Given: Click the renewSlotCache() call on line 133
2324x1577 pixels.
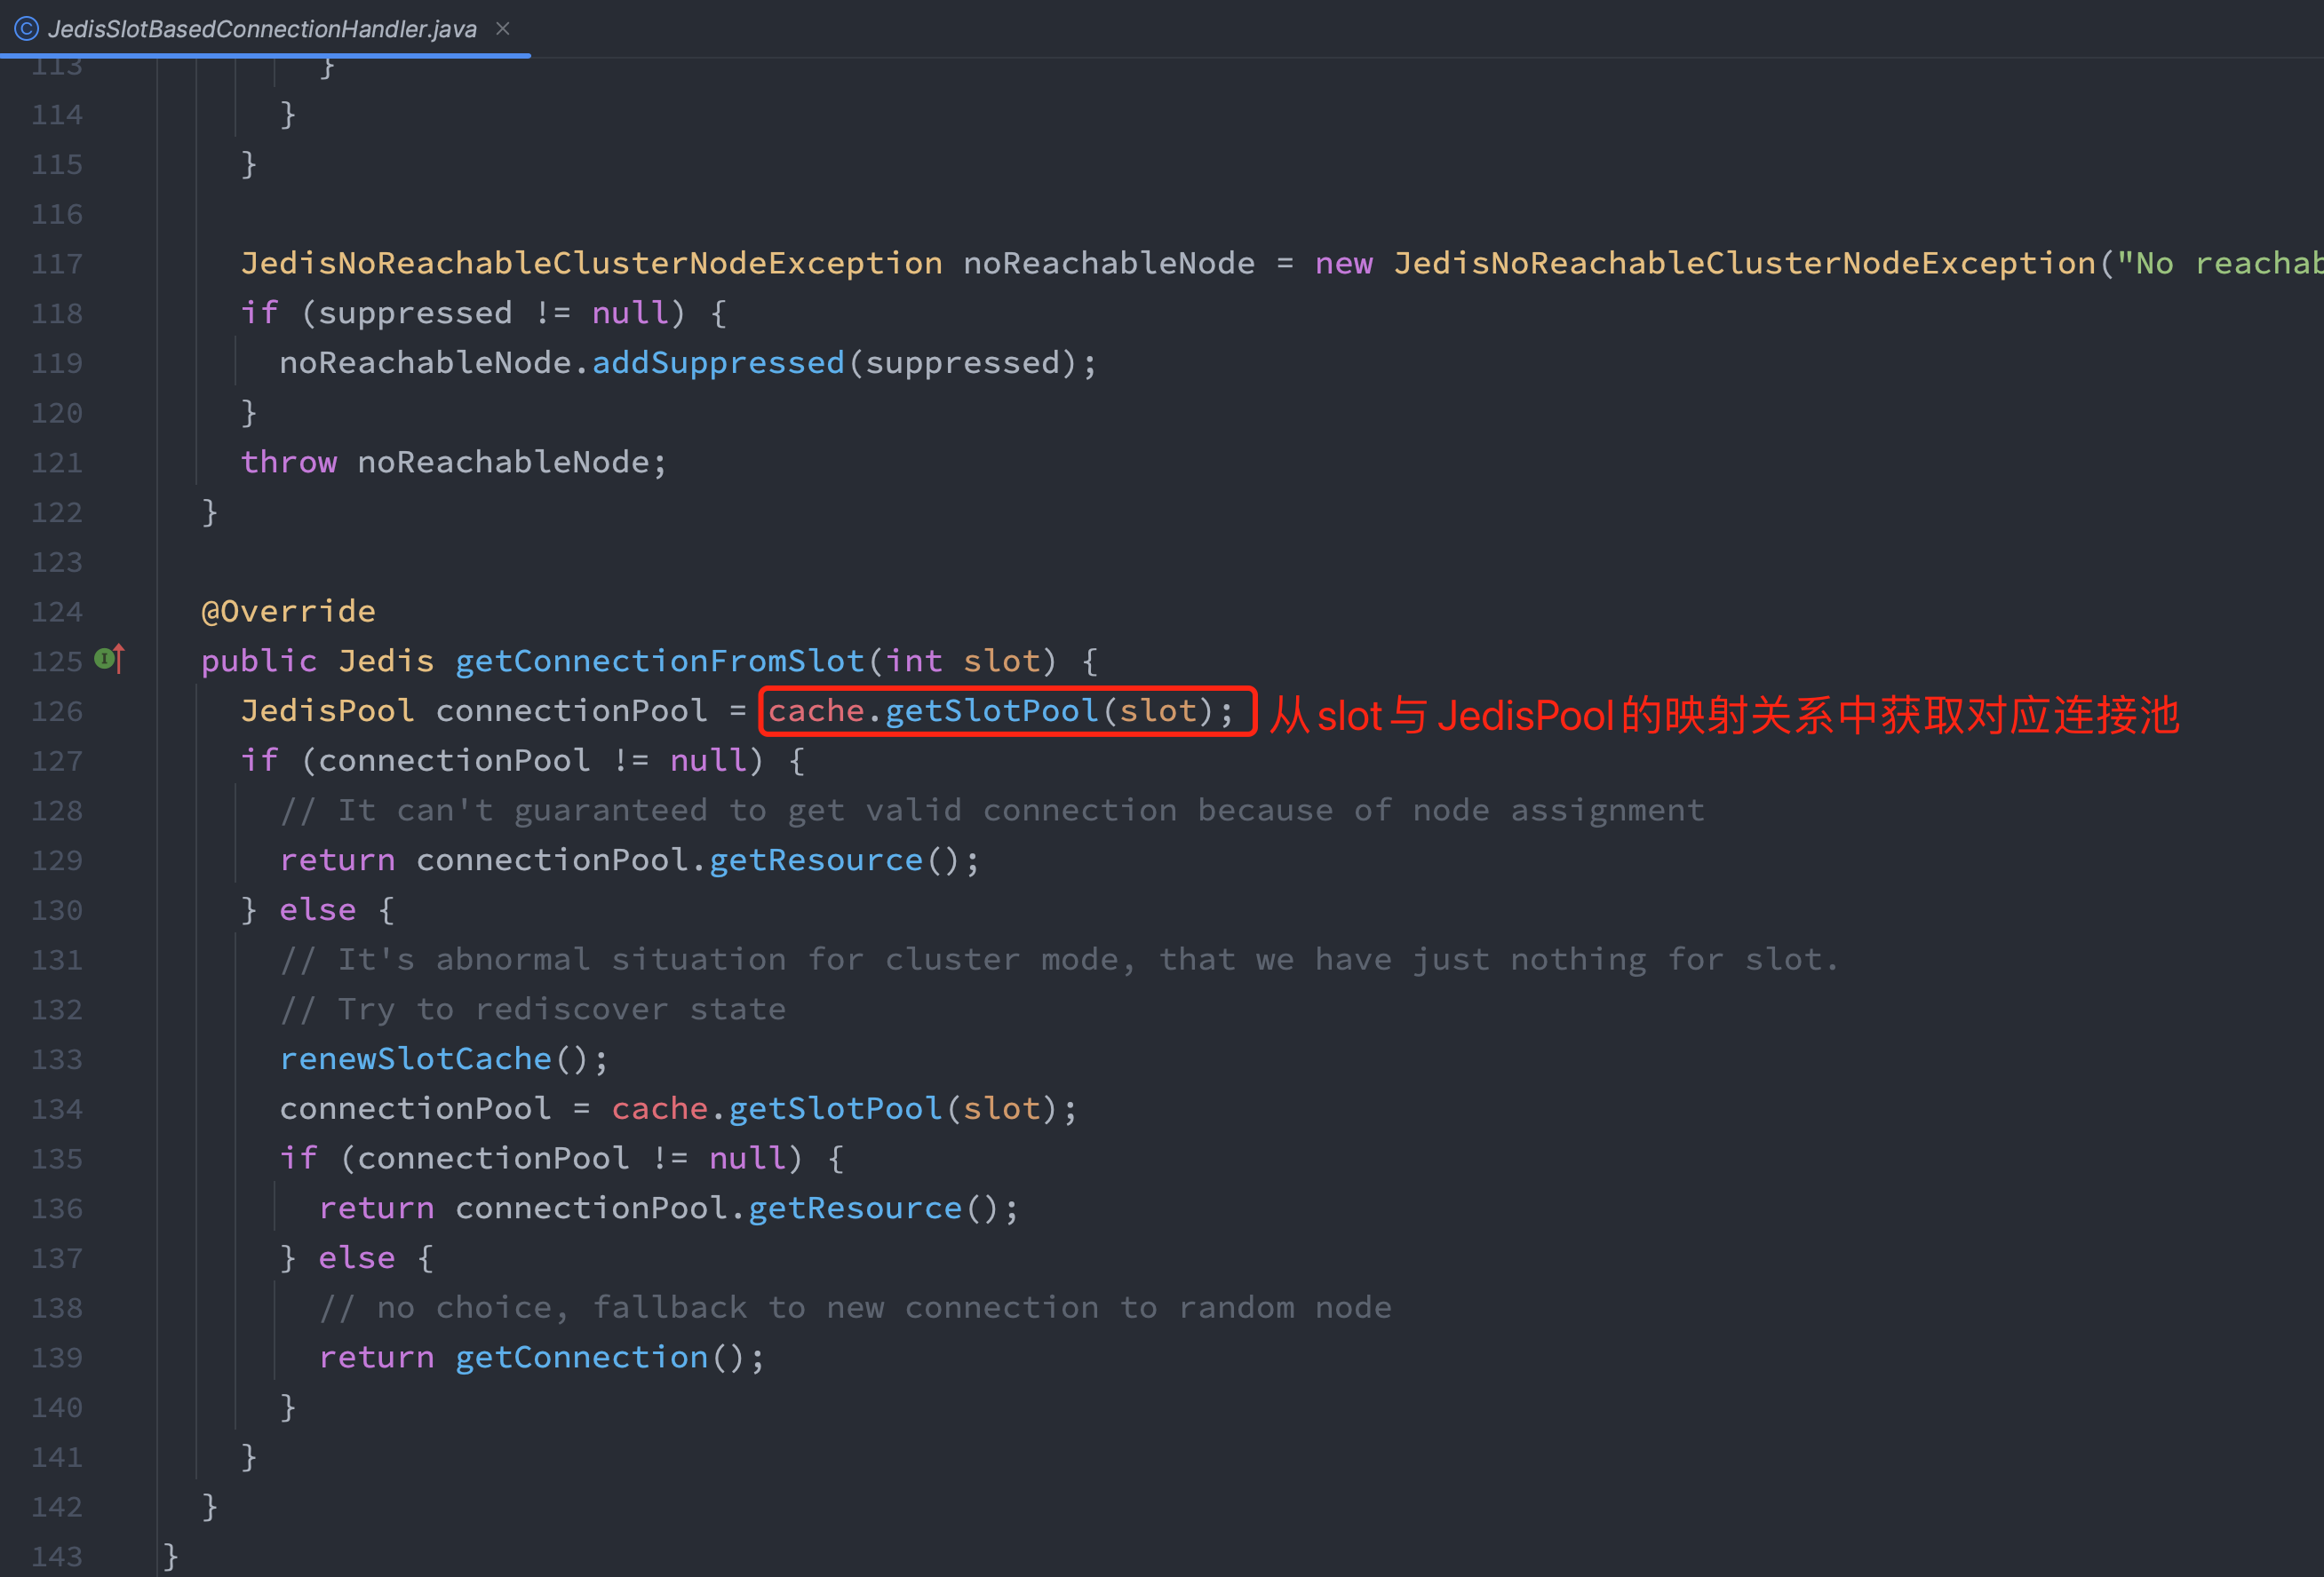Looking at the screenshot, I should click(x=415, y=1059).
